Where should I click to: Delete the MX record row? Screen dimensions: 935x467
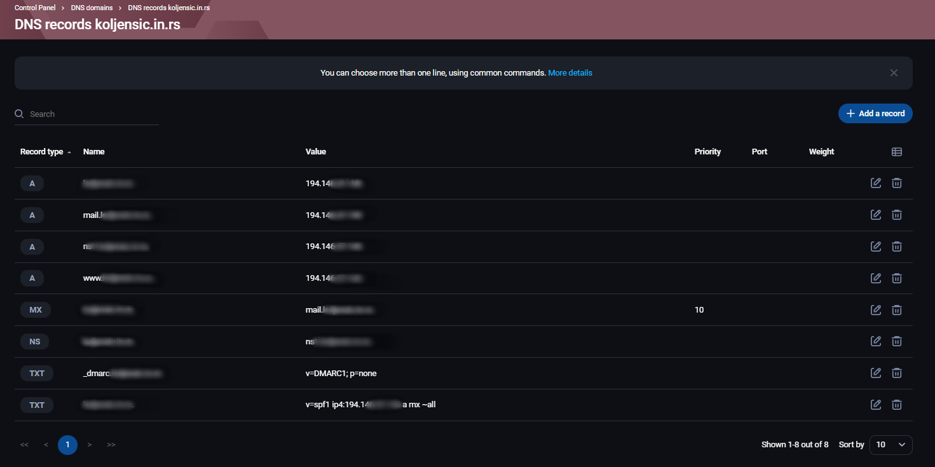[x=896, y=310]
